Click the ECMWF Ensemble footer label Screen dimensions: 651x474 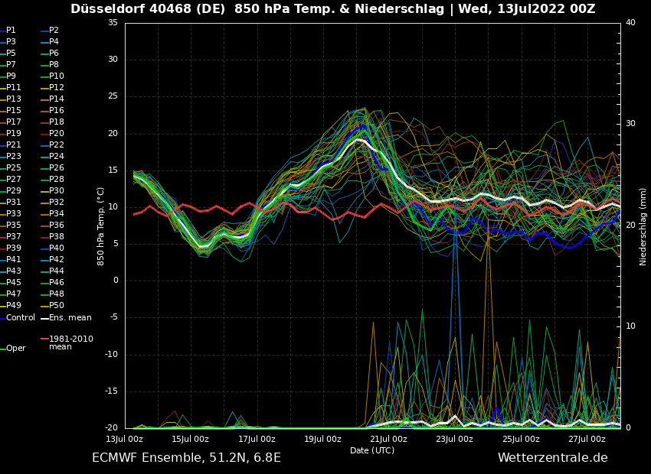186,458
